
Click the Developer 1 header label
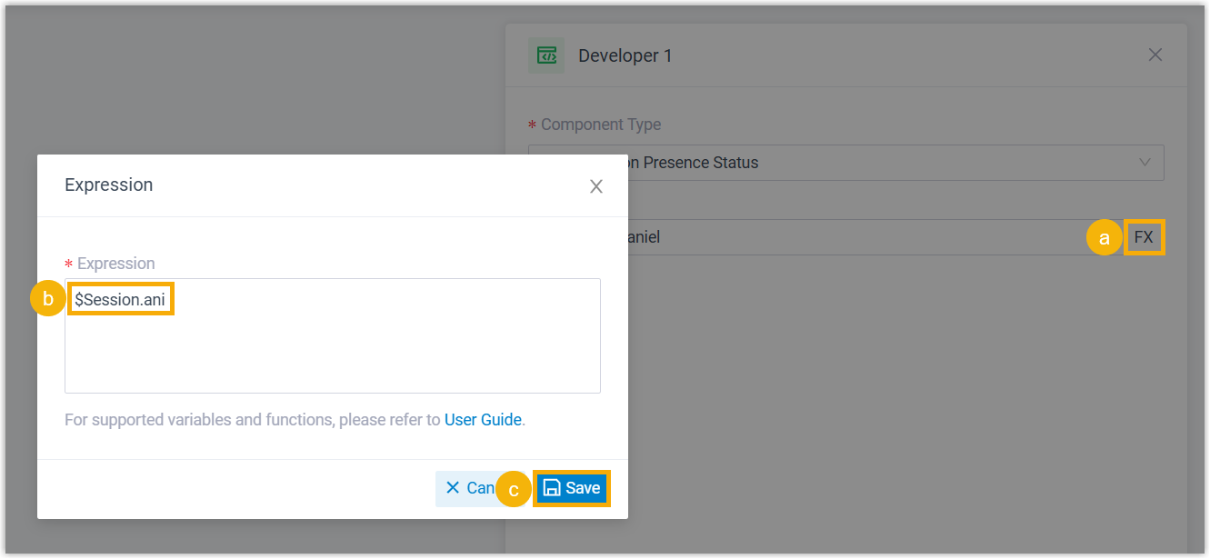coord(625,55)
